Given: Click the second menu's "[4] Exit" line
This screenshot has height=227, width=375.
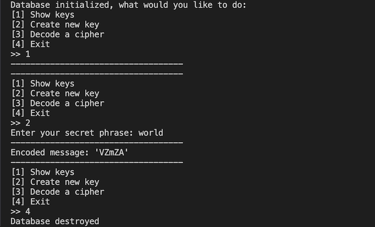Looking at the screenshot, I should coord(30,113).
